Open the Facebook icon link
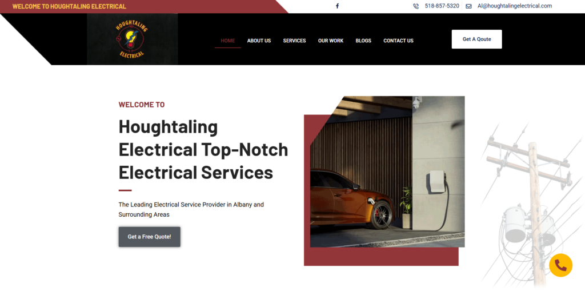 click(337, 6)
